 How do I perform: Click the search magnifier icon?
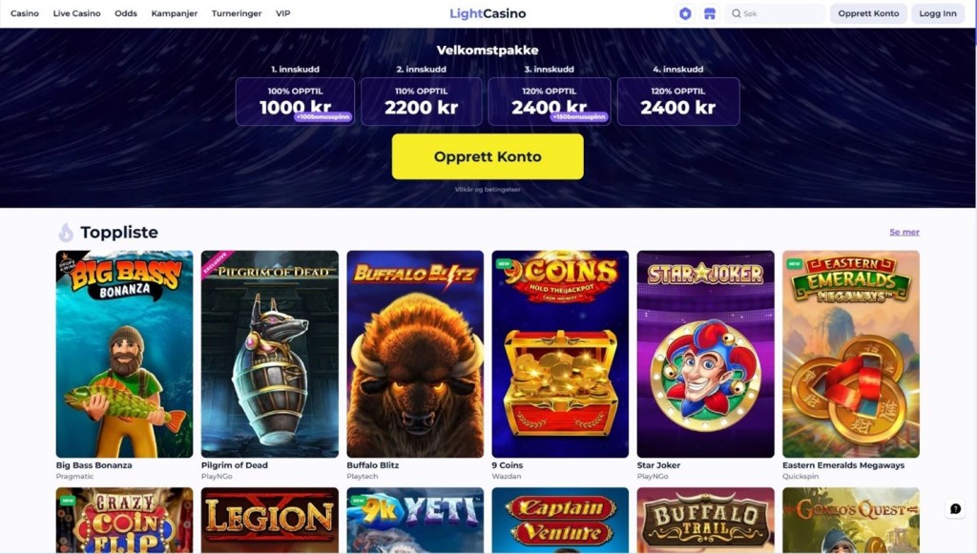coord(736,13)
